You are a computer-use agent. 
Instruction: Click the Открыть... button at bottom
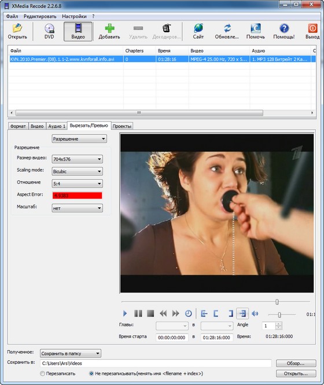[296, 373]
